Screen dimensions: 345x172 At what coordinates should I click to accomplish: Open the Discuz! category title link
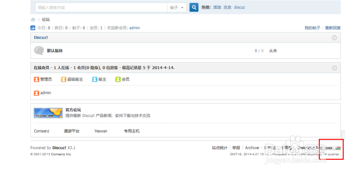point(41,37)
